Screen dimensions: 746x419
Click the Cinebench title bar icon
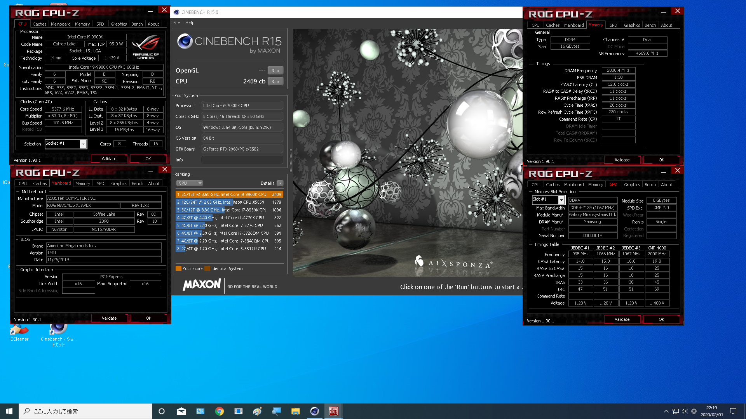coord(176,12)
